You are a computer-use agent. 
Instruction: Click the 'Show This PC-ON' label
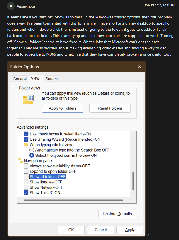(45, 193)
